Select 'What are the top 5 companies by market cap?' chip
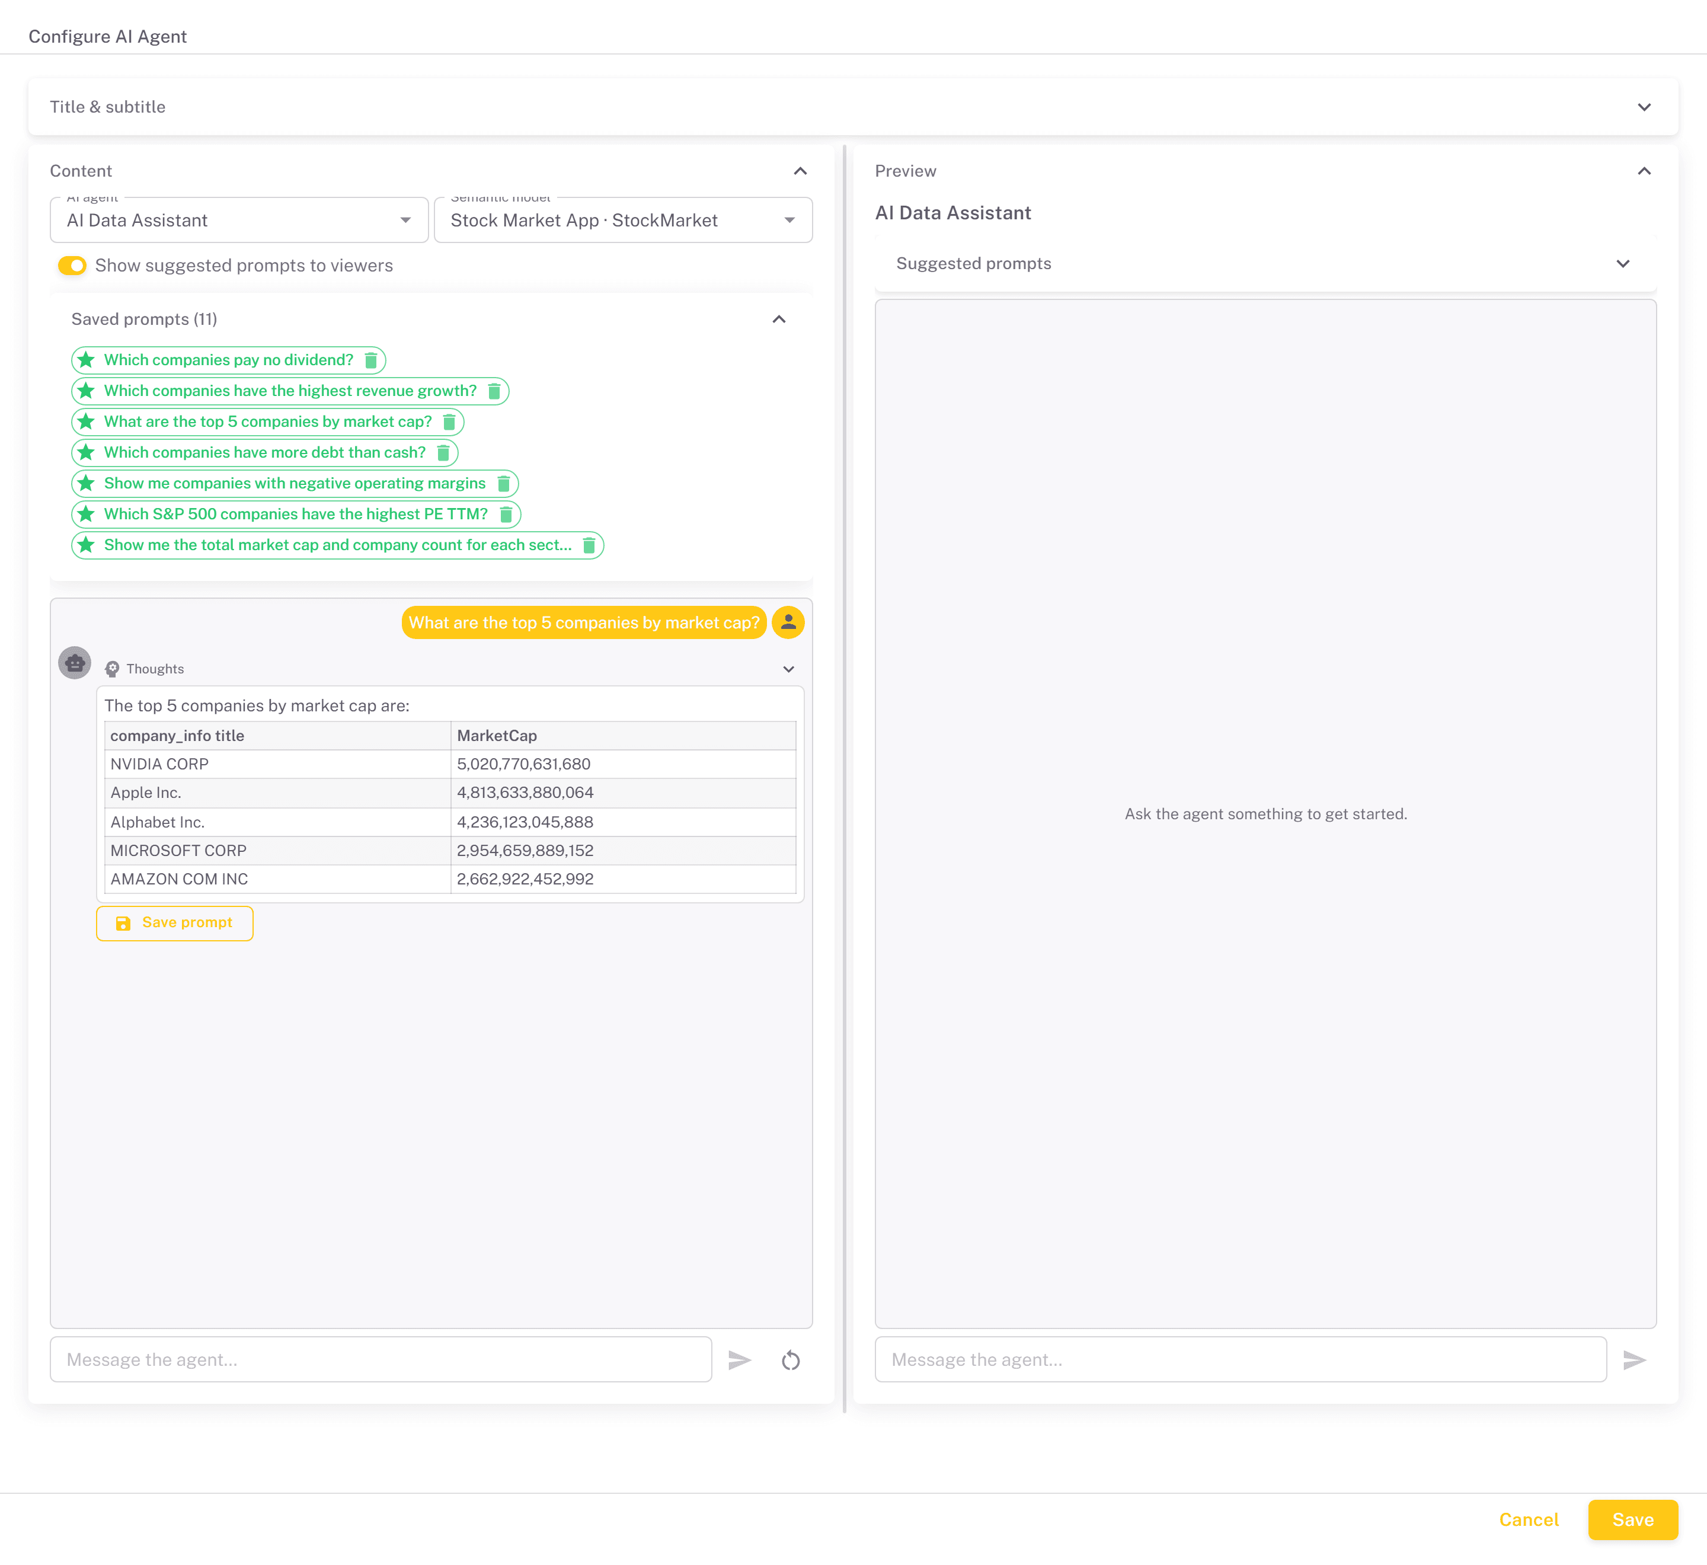 pos(267,421)
